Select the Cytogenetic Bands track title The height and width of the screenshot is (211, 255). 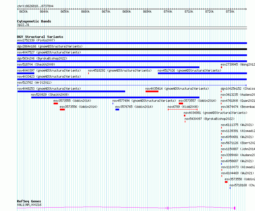tap(34, 21)
